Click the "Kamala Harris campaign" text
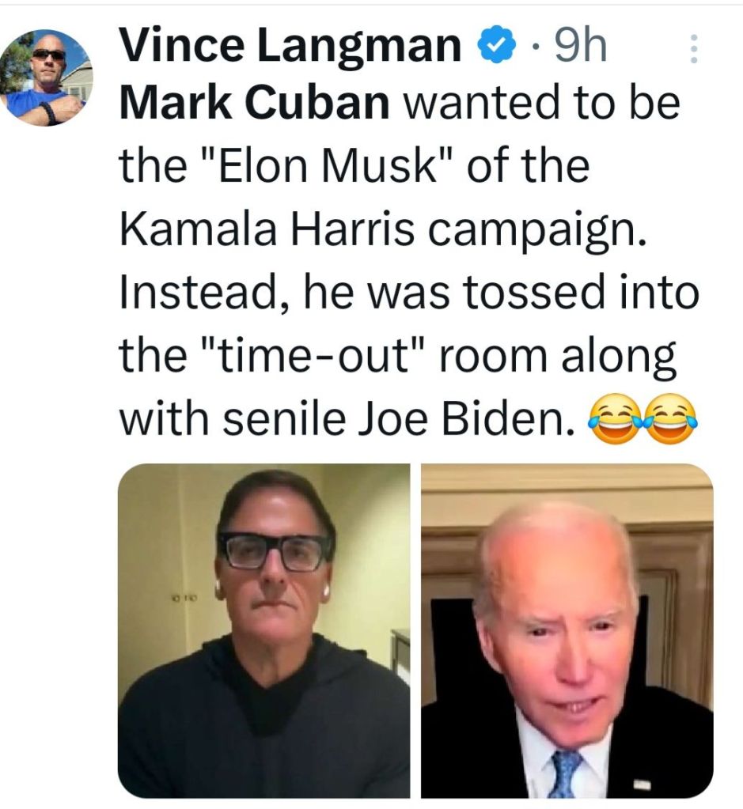The height and width of the screenshot is (809, 743). 377,229
